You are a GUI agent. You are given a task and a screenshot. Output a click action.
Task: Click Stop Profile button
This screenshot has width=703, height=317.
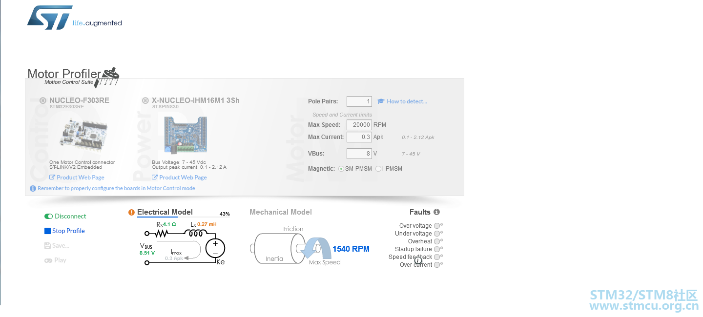click(x=64, y=231)
